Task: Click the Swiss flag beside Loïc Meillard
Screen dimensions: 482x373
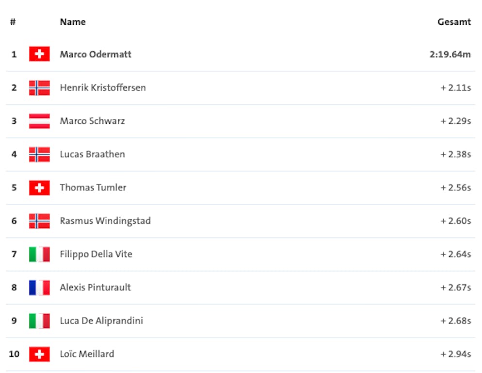Action: pos(39,354)
